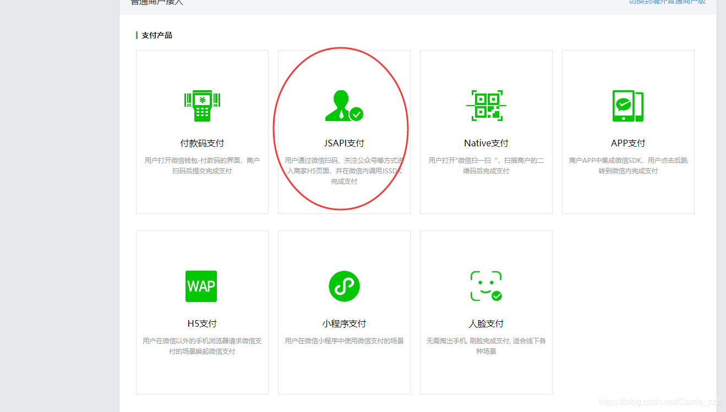Click the JSAPI支付 title text
Image resolution: width=726 pixels, height=412 pixels.
click(x=343, y=142)
